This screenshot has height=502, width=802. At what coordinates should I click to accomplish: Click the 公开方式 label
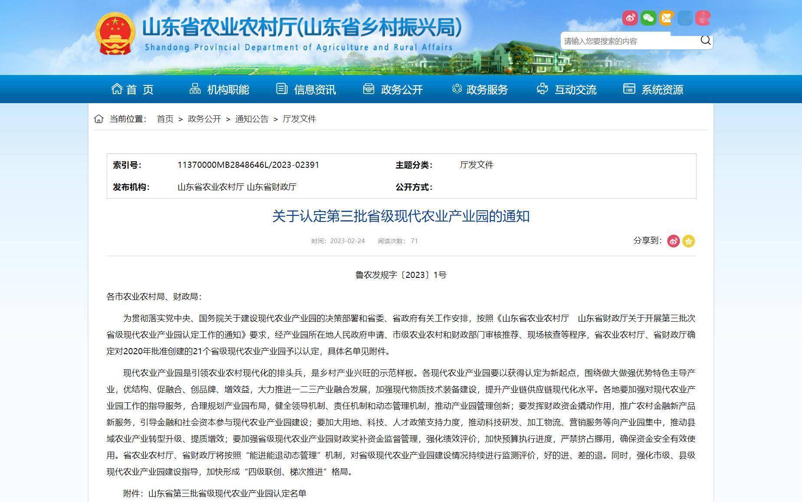414,187
